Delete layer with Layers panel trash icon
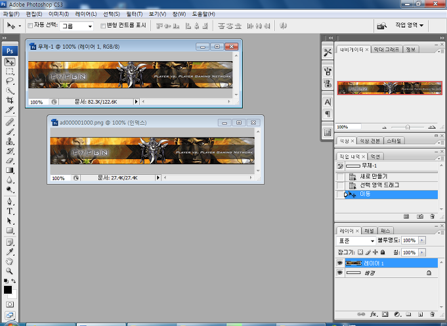Image resolution: width=447 pixels, height=326 pixels. [433, 314]
